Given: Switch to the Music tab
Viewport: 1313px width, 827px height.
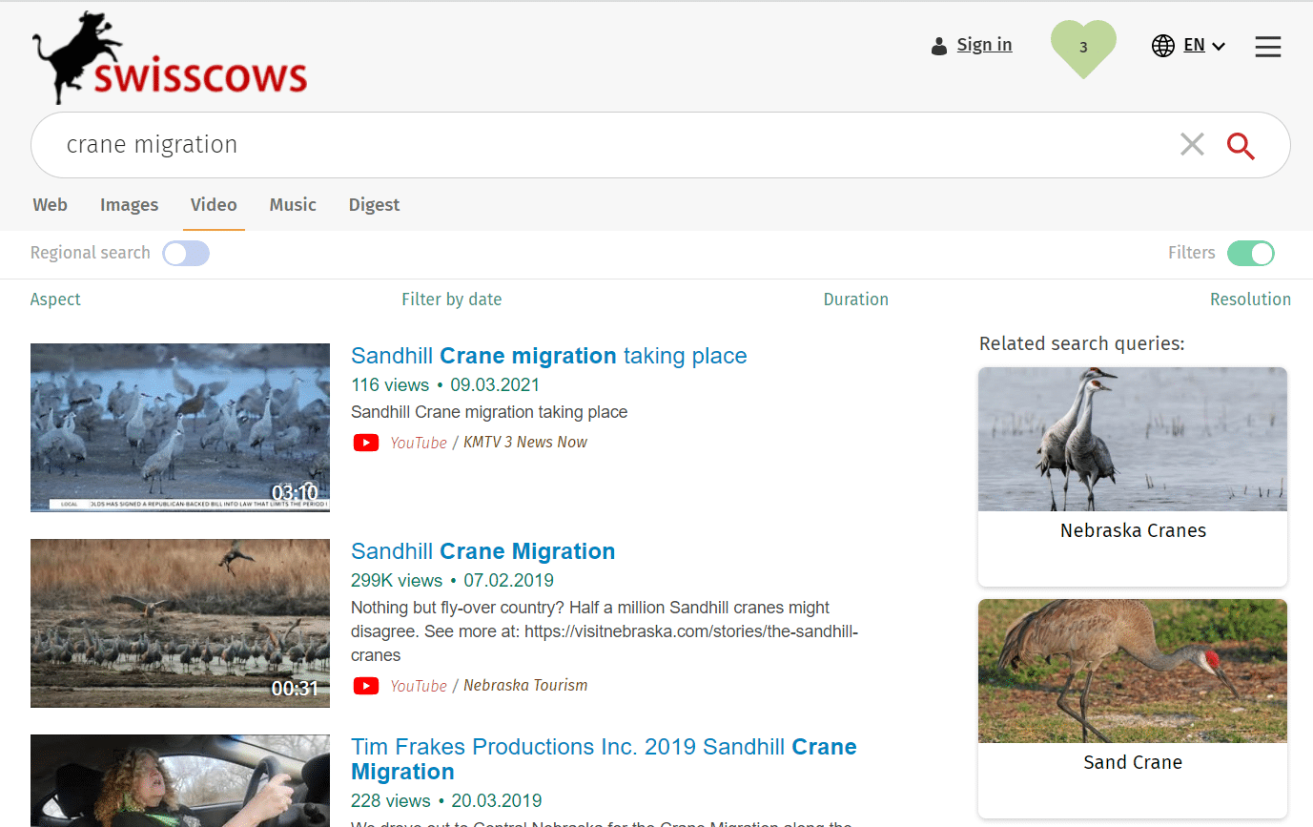Looking at the screenshot, I should pyautogui.click(x=292, y=204).
